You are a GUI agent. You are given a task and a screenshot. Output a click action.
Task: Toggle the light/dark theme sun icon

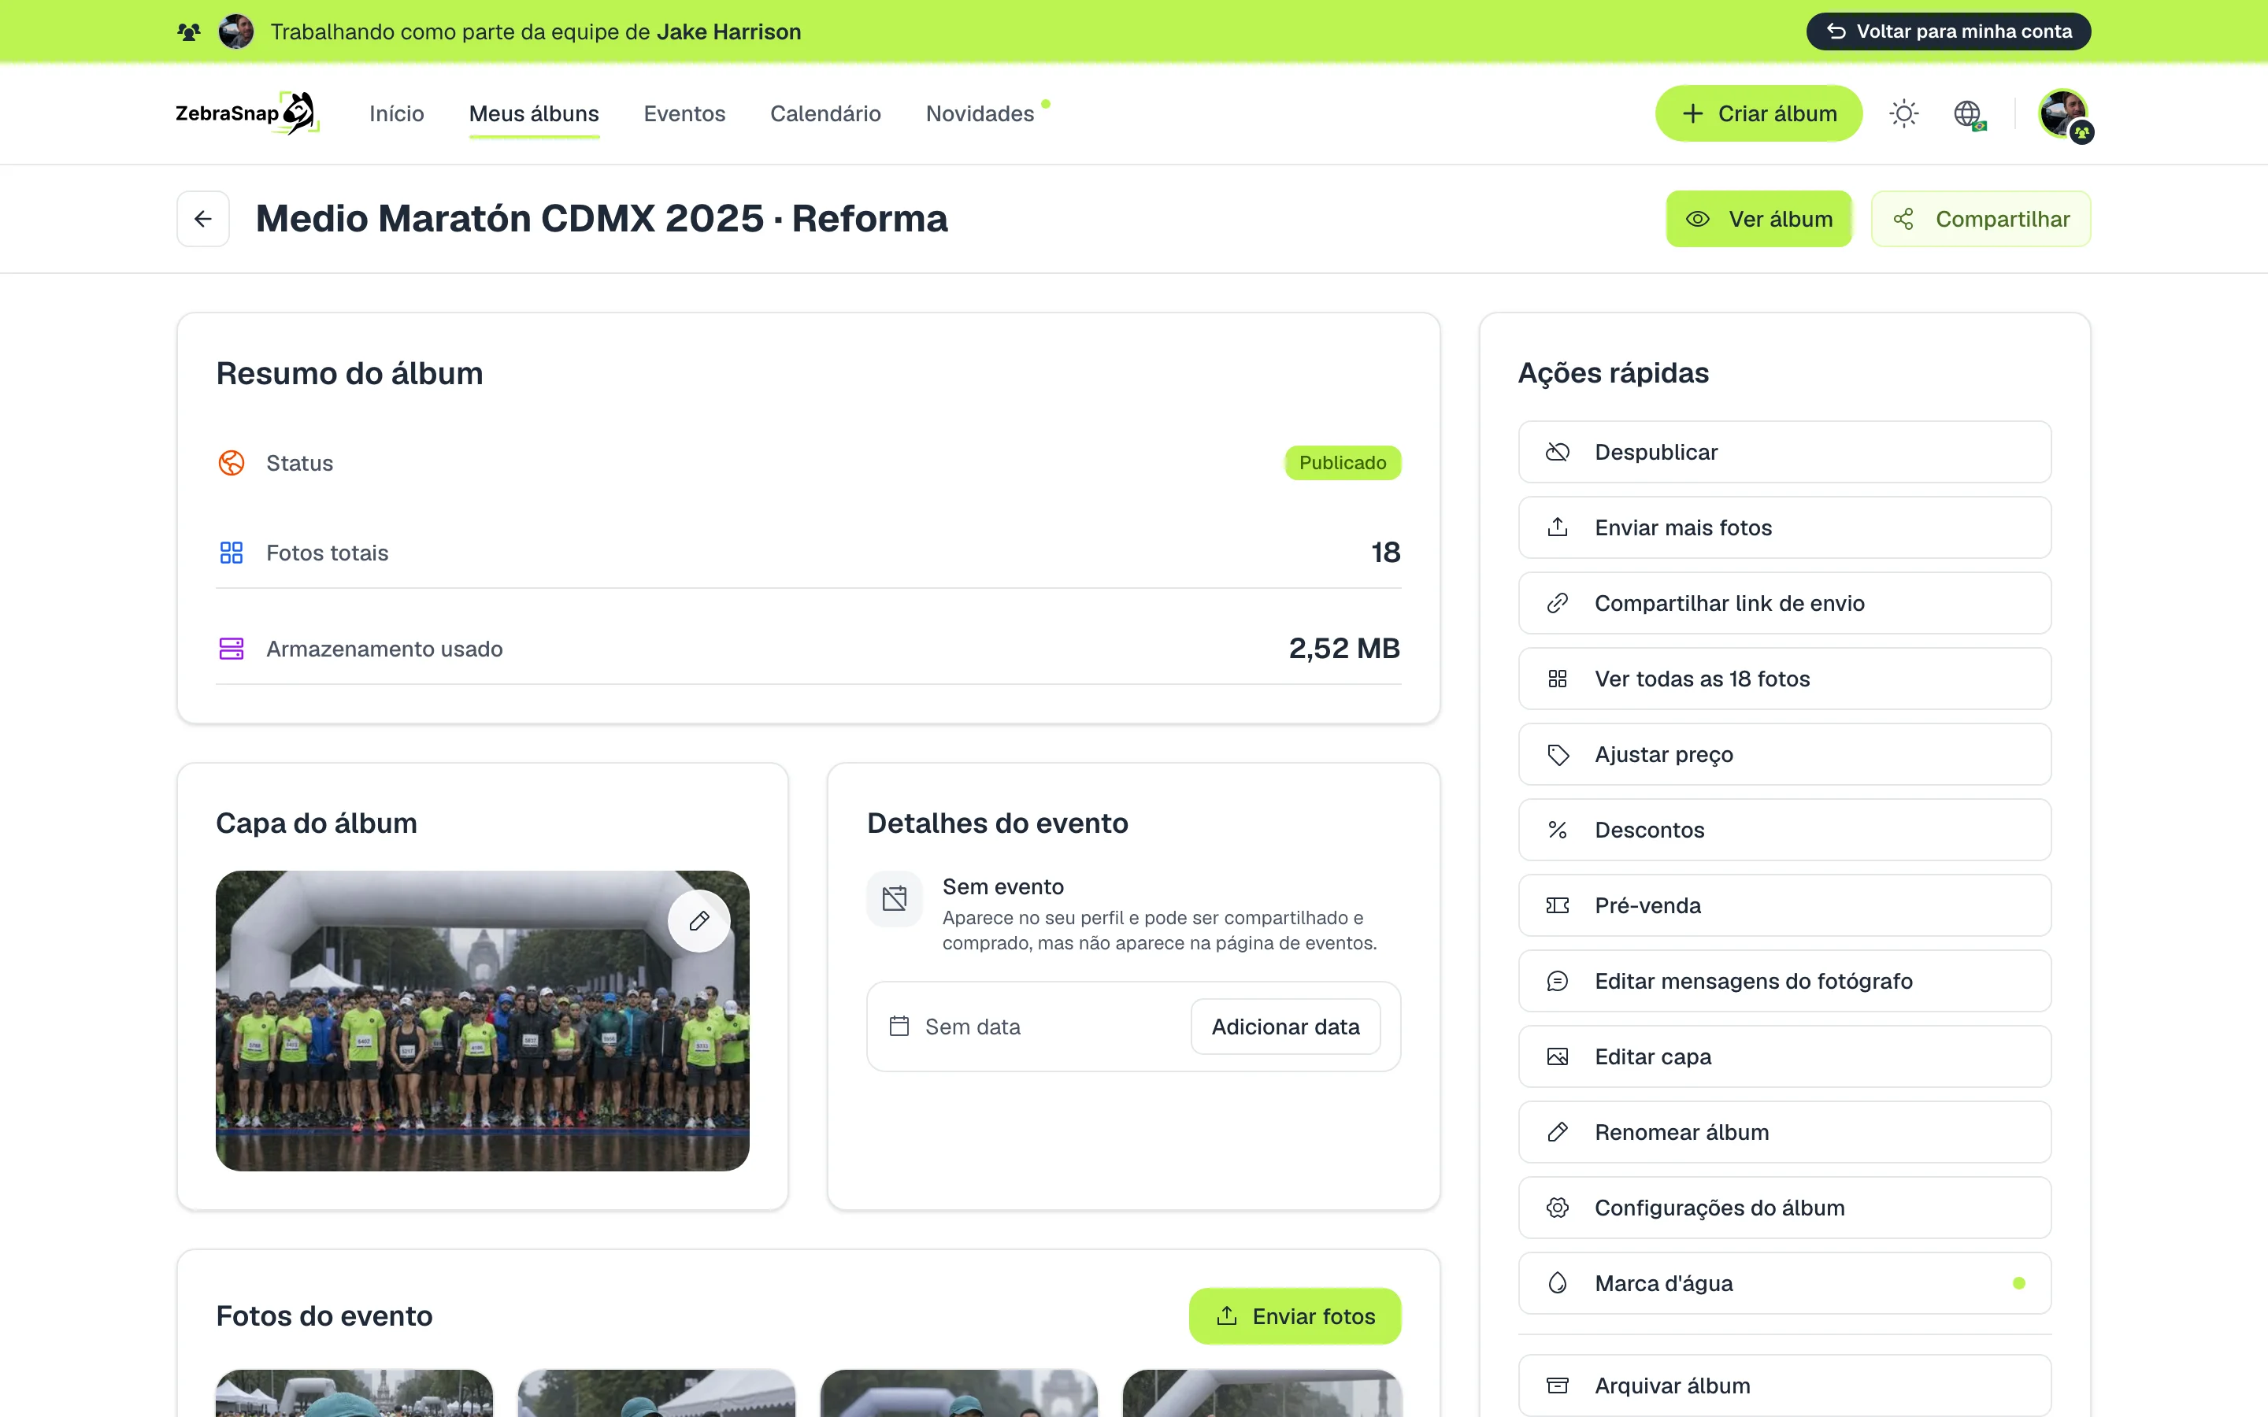(x=1903, y=113)
